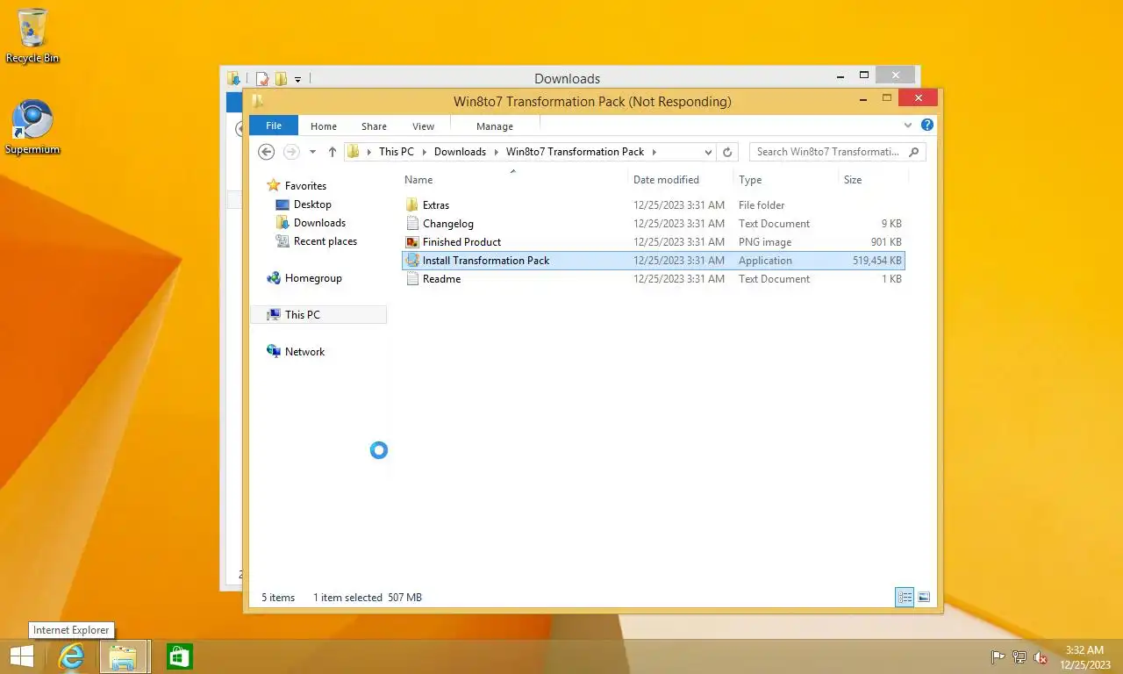The width and height of the screenshot is (1123, 674).
Task: Select the Readme text document icon
Action: pyautogui.click(x=413, y=278)
